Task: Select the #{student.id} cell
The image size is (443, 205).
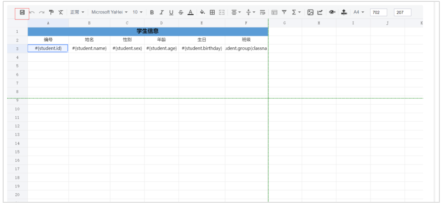Action: point(48,48)
